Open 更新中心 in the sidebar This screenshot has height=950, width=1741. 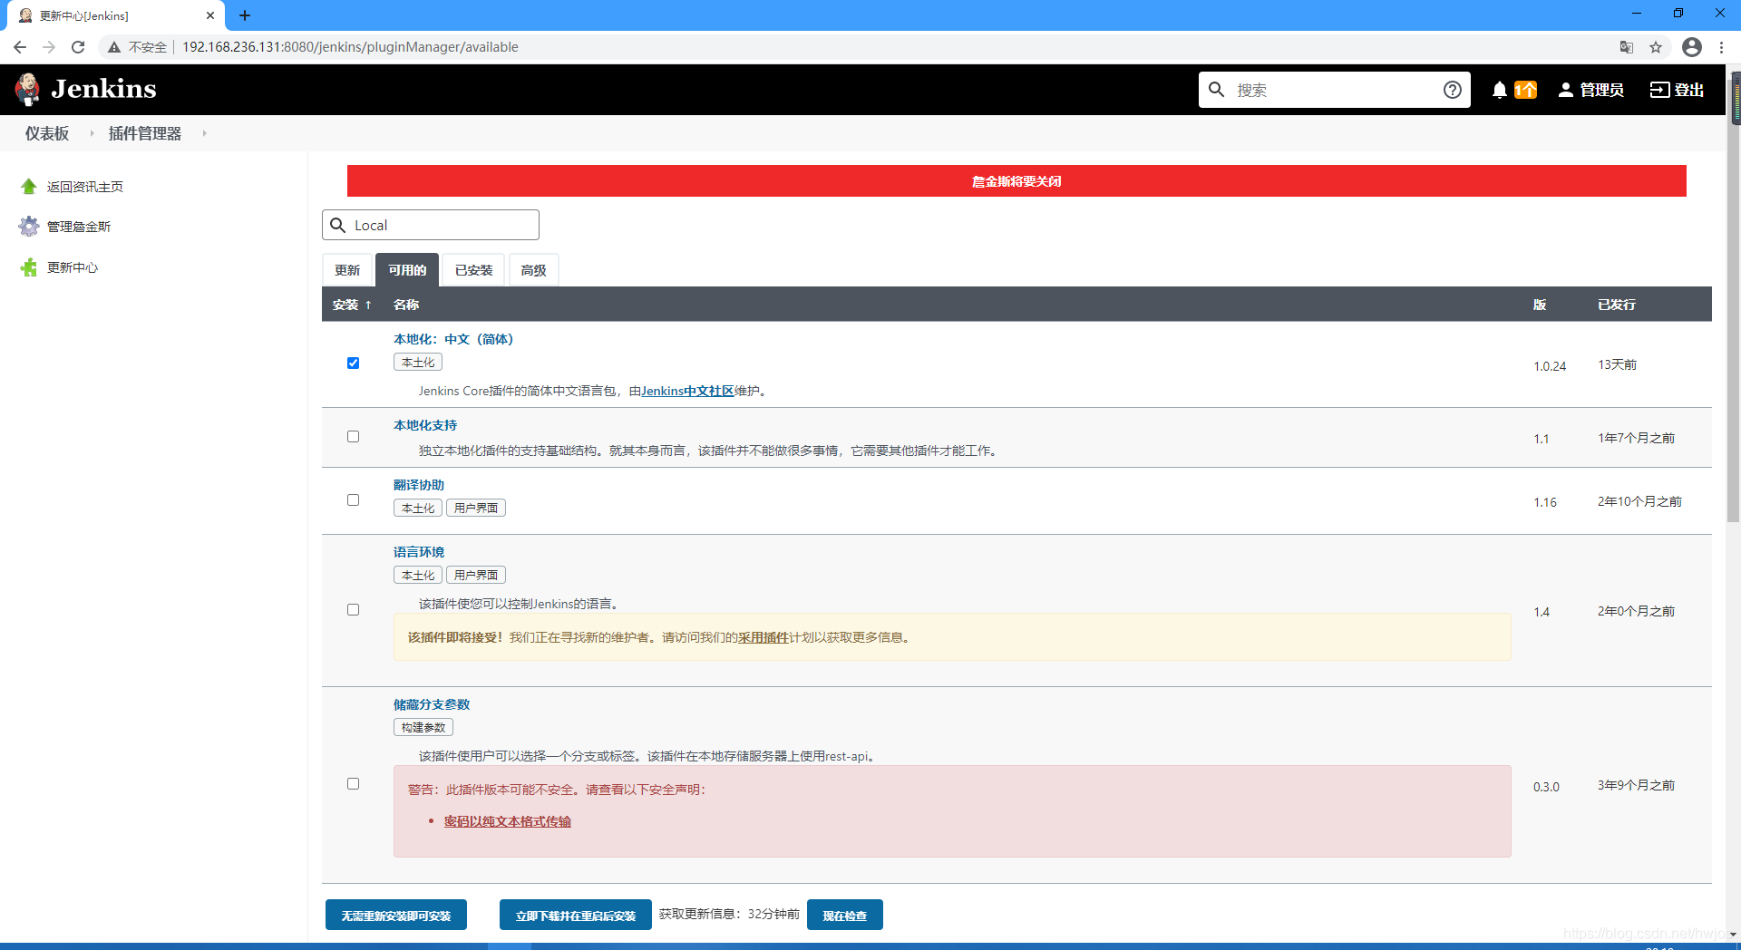[x=73, y=267]
